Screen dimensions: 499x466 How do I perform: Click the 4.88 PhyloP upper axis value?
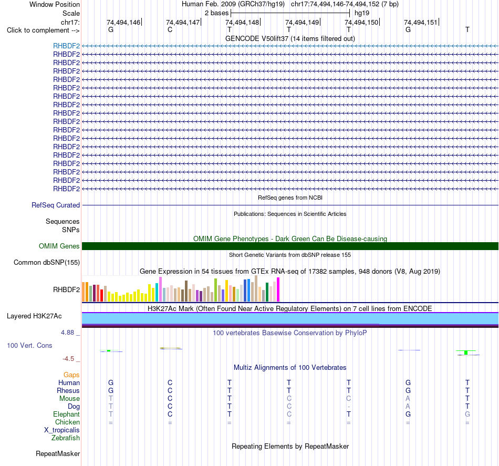(x=67, y=333)
